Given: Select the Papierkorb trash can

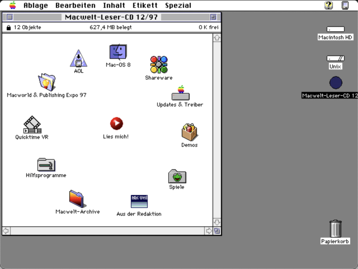Looking at the screenshot, I should pos(336,229).
